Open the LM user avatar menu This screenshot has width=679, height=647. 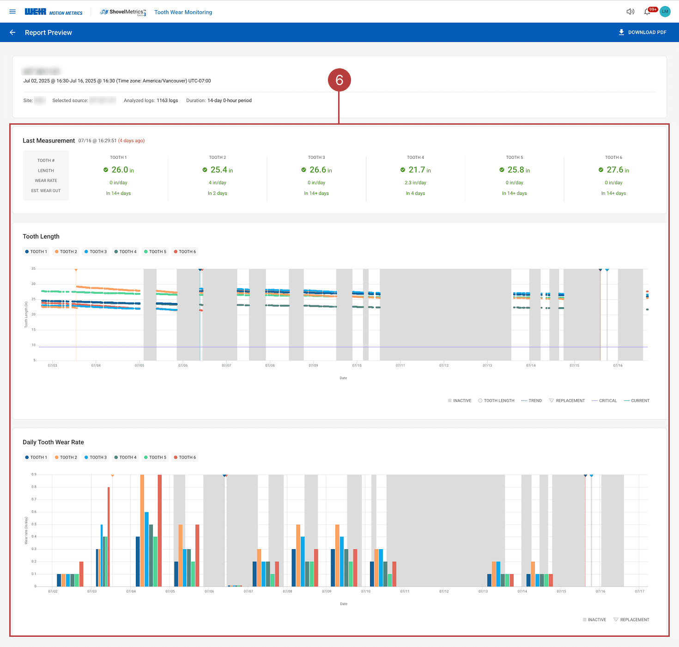[x=665, y=12]
